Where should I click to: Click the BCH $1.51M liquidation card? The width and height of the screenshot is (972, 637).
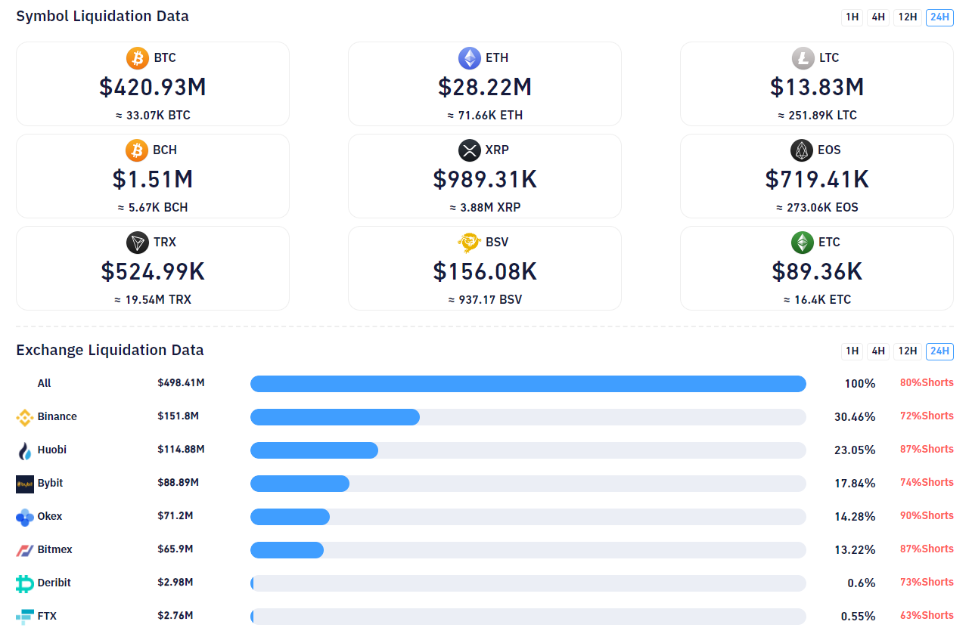[x=153, y=176]
